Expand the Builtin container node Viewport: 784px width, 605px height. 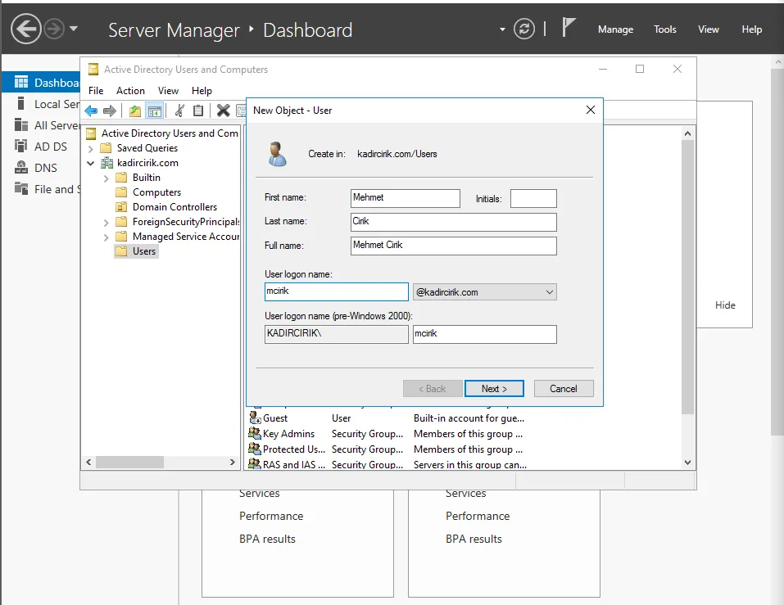[x=106, y=178]
